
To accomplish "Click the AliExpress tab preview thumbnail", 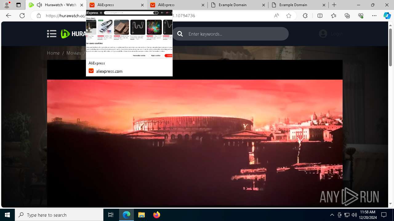I will 129,34.
